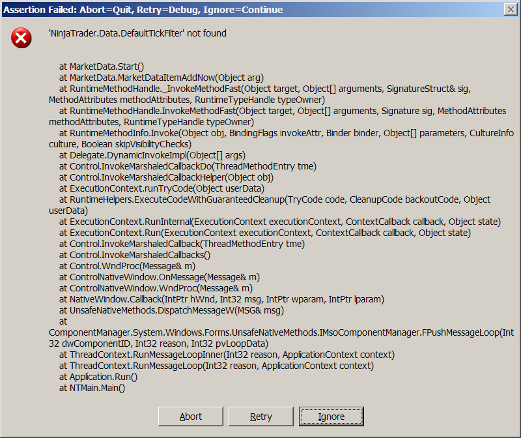
Task: Click the 'at Control.WndProc(Message& m)' line
Action: click(x=127, y=266)
